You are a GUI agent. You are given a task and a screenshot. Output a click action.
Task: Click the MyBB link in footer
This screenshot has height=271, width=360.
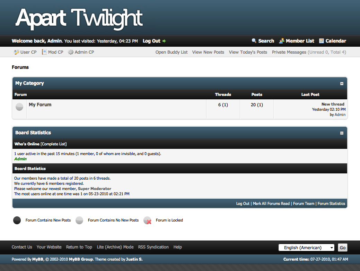[x=38, y=259]
